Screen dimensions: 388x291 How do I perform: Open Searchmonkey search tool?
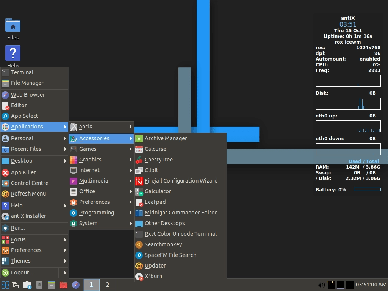click(x=180, y=245)
